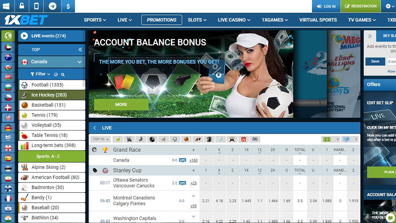This screenshot has height=223, width=396.
Task: Open the PROMOTIONS tab
Action: [162, 20]
